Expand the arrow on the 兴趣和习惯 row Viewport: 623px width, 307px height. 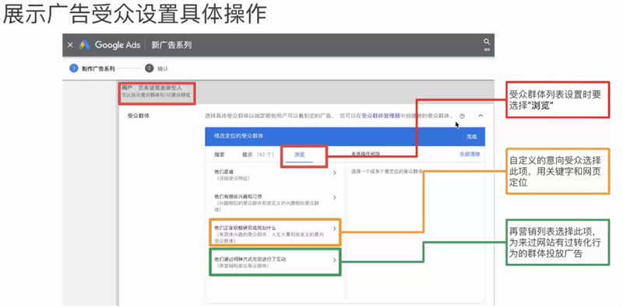click(335, 197)
